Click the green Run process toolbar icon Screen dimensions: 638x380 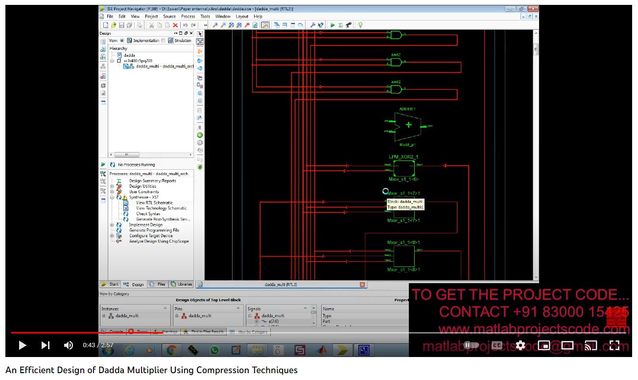pos(332,25)
